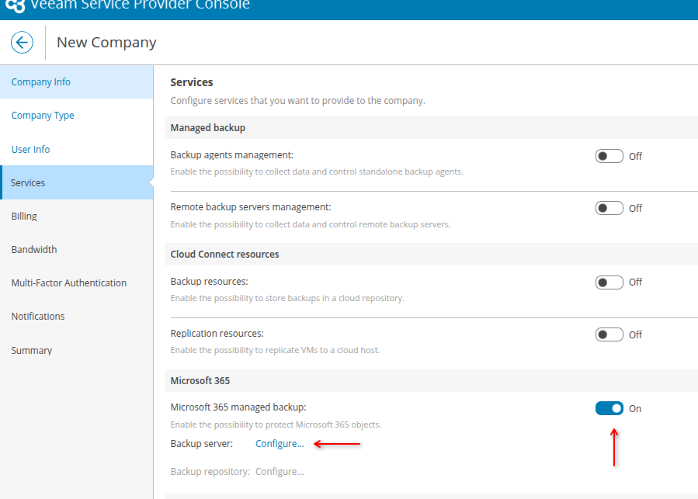The height and width of the screenshot is (499, 698).
Task: Click the back arrow icon
Action: [x=23, y=43]
